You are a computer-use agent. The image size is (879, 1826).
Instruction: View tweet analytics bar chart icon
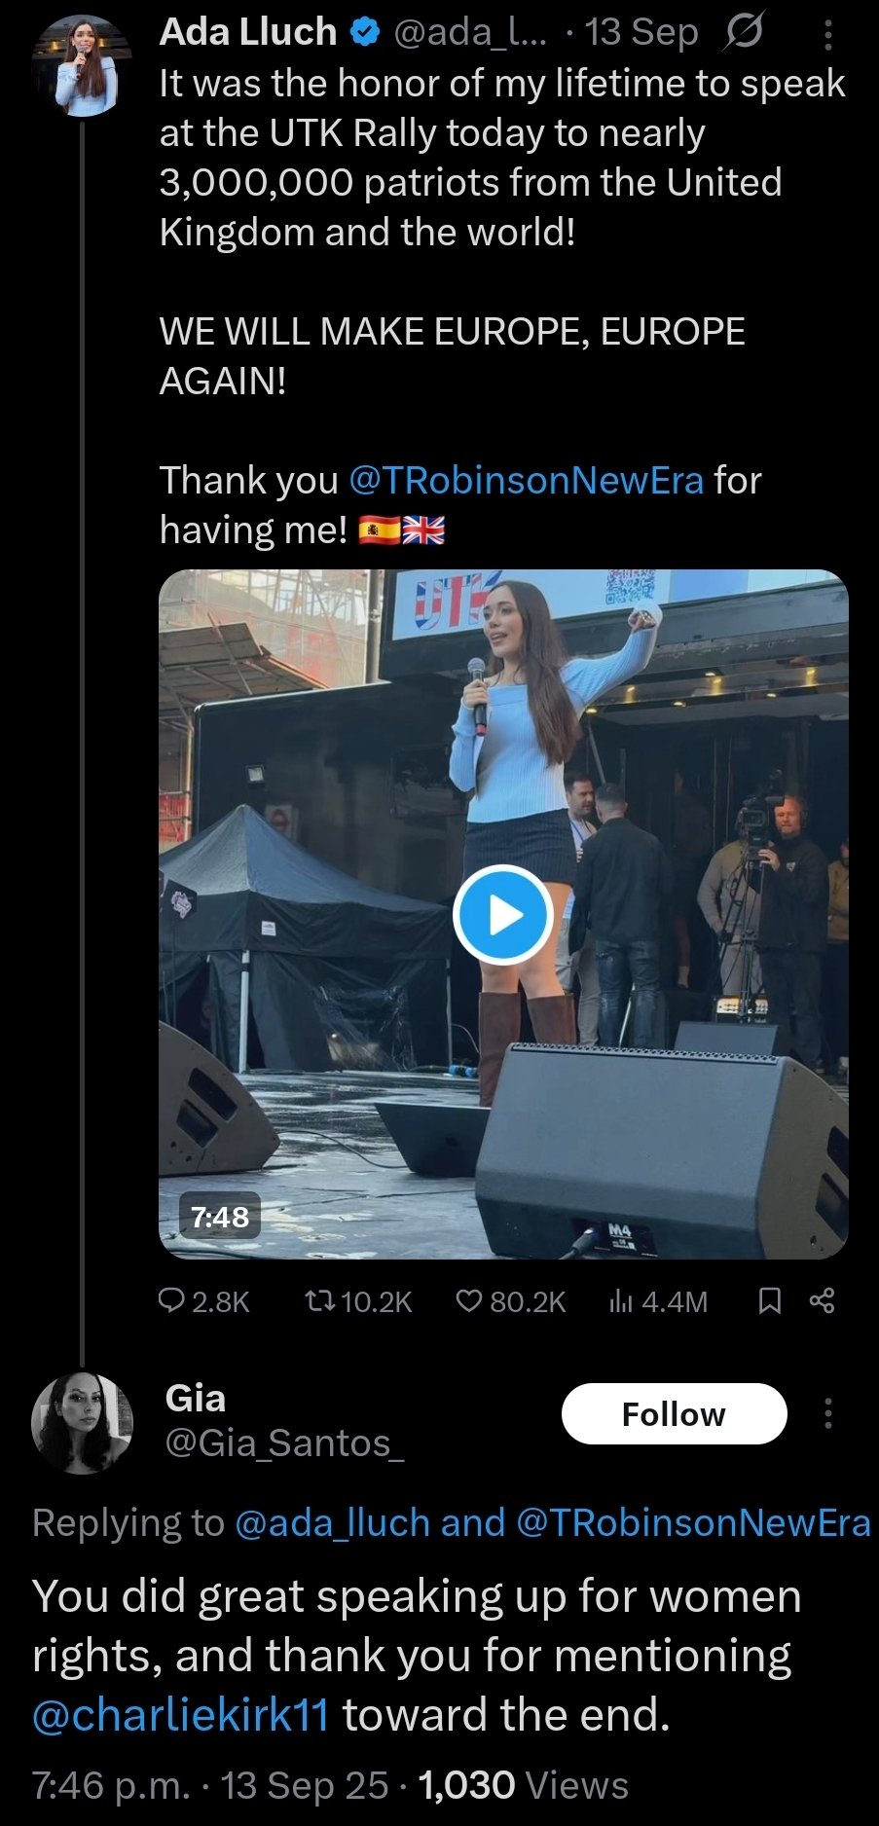(621, 1300)
